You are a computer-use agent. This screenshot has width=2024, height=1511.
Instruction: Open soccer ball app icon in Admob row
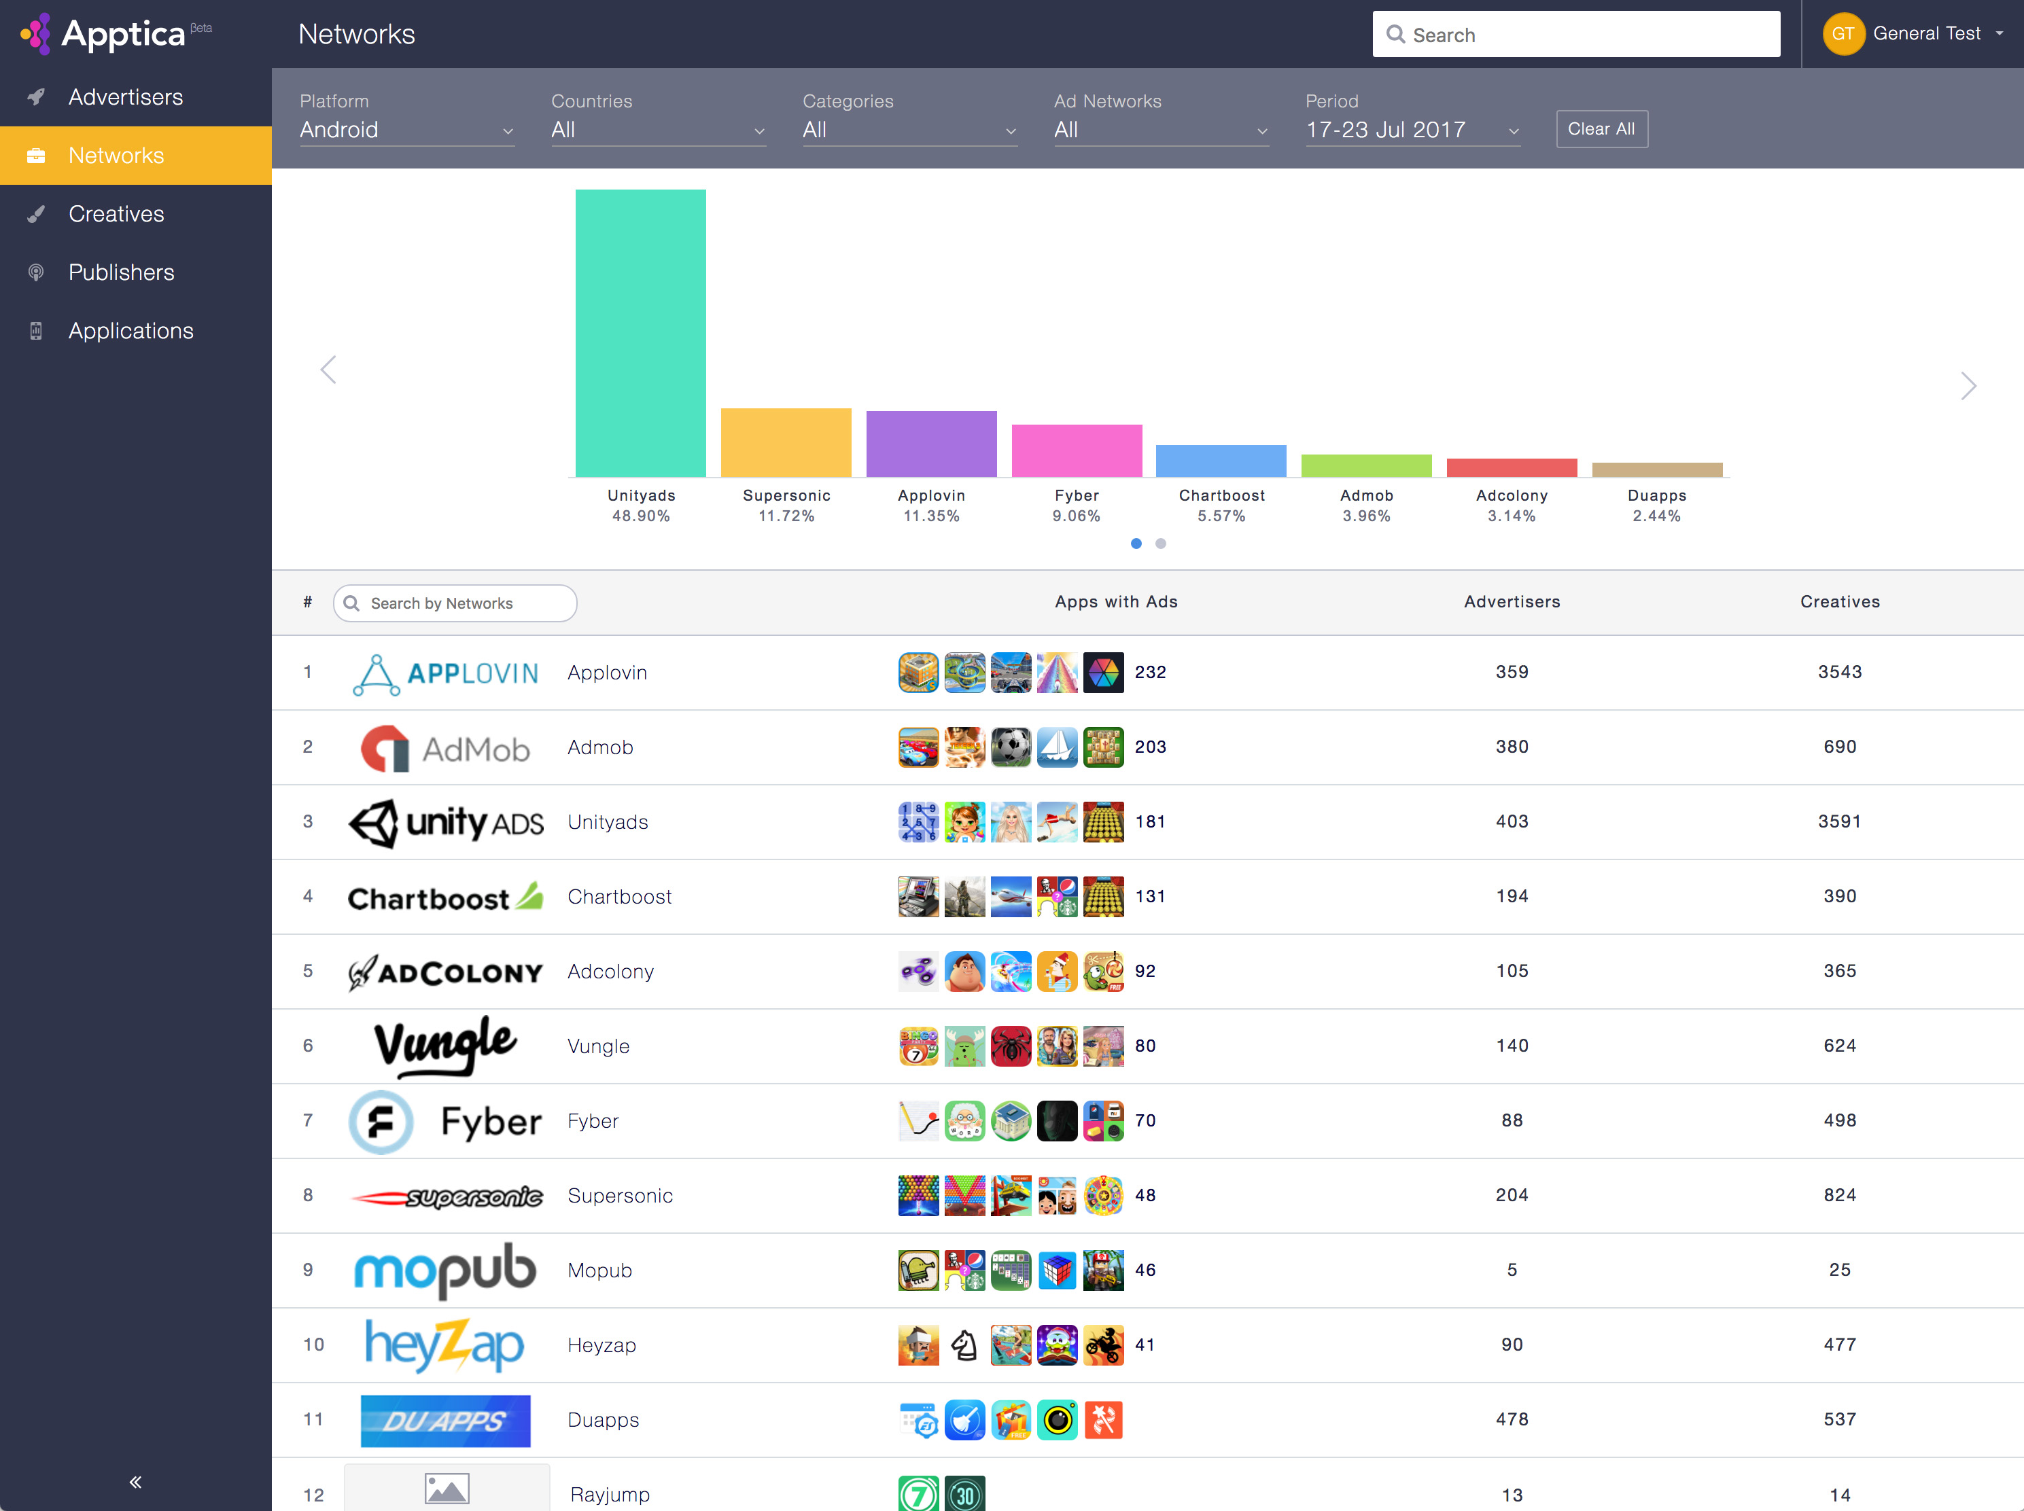[1011, 747]
